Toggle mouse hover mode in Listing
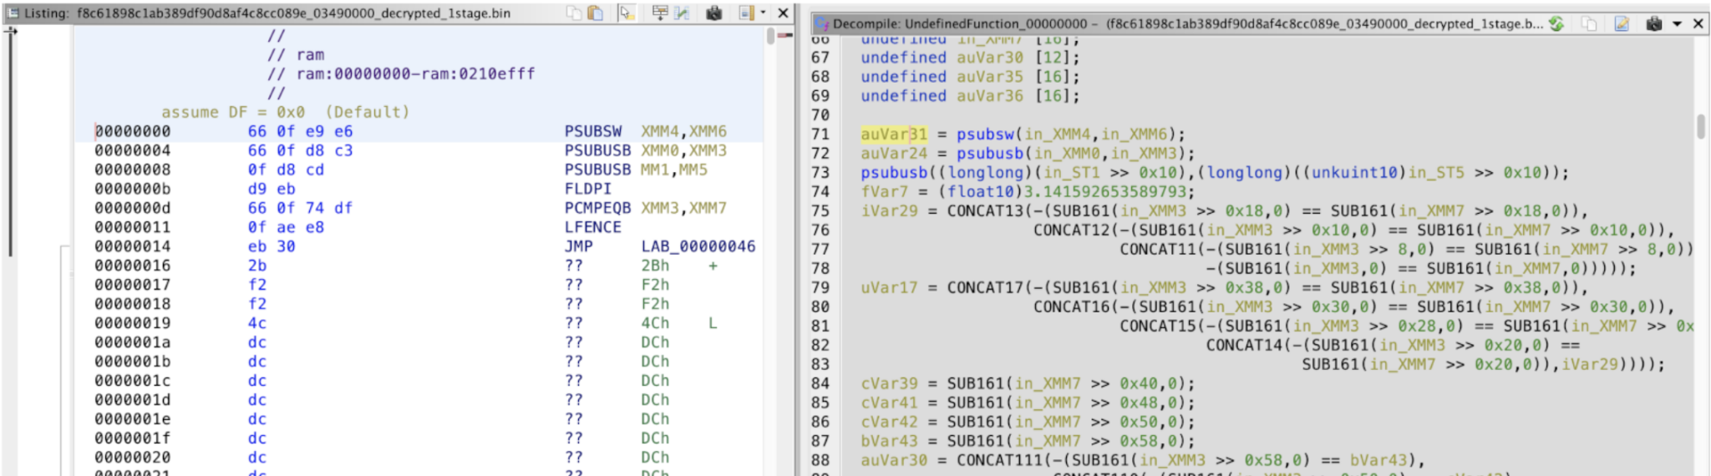This screenshot has height=476, width=1711. (x=627, y=13)
